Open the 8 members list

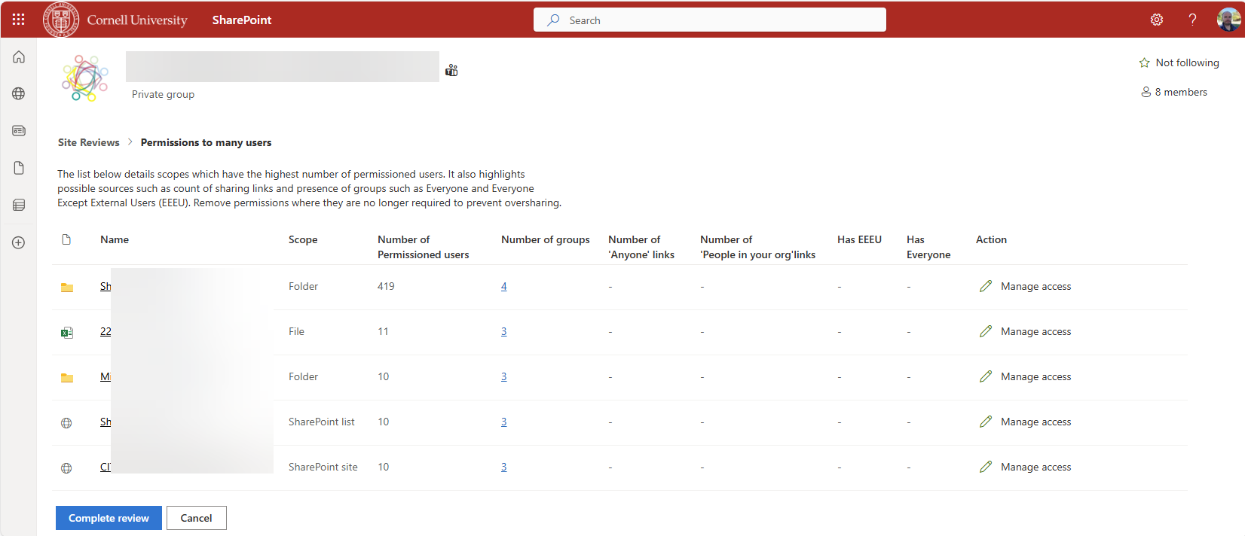1174,92
